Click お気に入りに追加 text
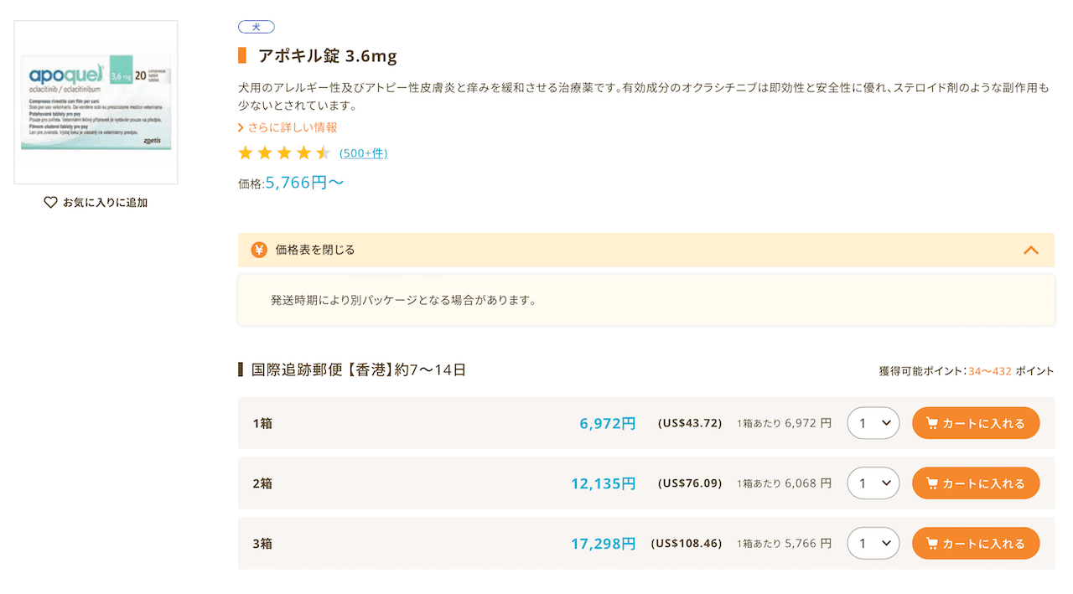Viewport: 1073px width, 594px height. pyautogui.click(x=105, y=203)
